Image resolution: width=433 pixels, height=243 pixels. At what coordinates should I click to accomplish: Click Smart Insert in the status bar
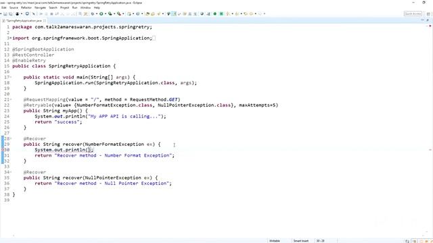pyautogui.click(x=300, y=241)
